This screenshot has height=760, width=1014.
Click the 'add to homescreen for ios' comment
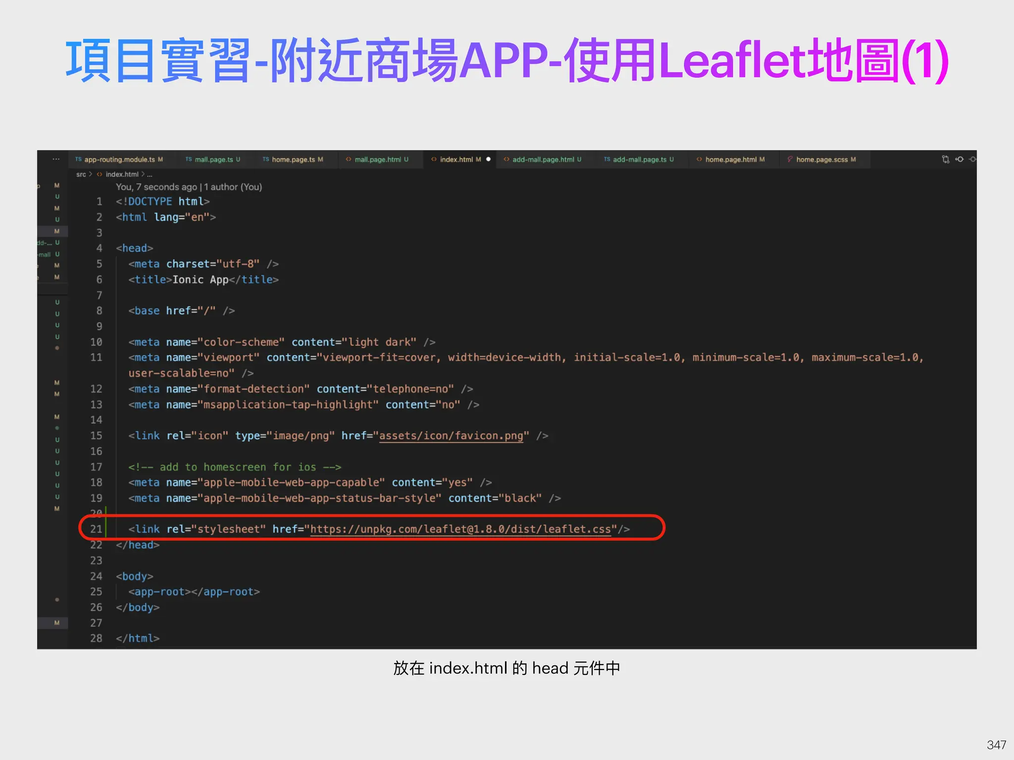tap(235, 467)
